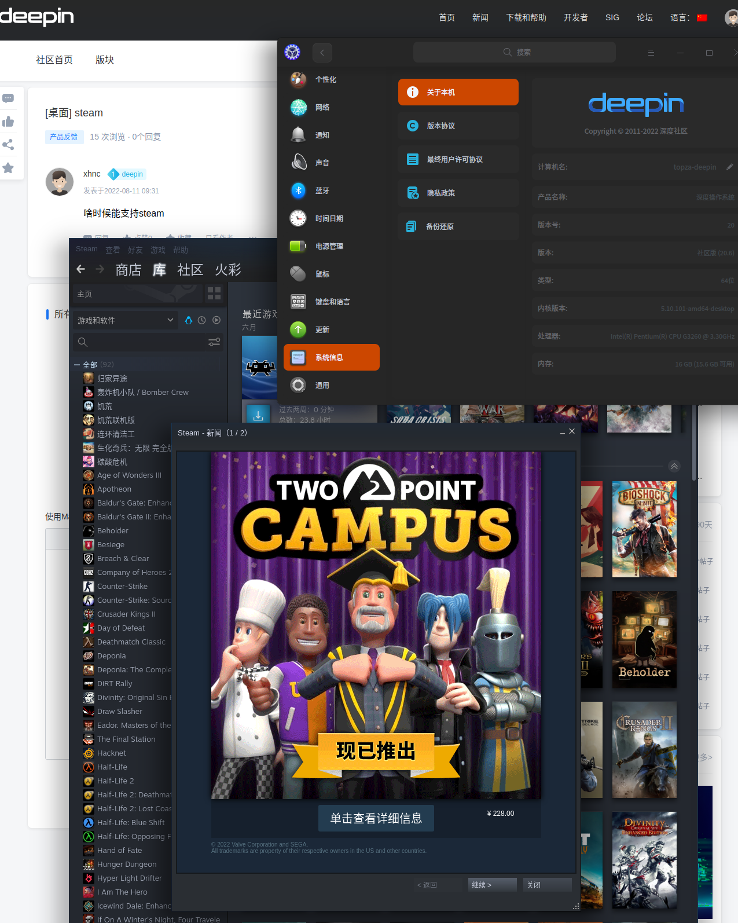Select Edition License menu item
This screenshot has width=738, height=923.
tap(458, 126)
